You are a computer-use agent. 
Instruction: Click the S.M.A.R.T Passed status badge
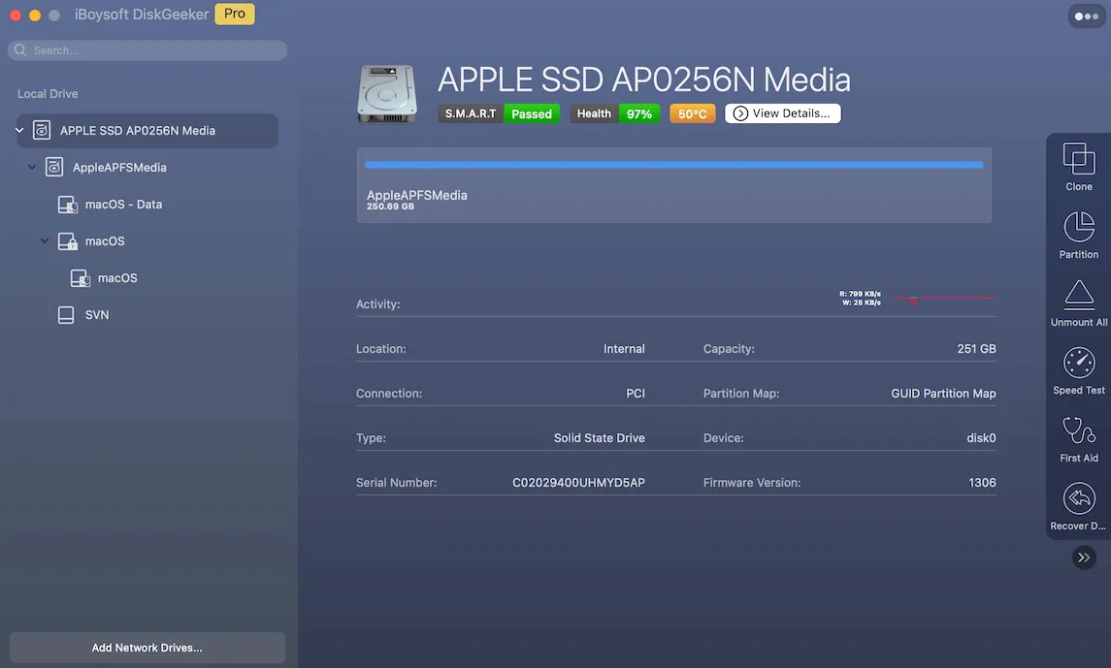499,113
